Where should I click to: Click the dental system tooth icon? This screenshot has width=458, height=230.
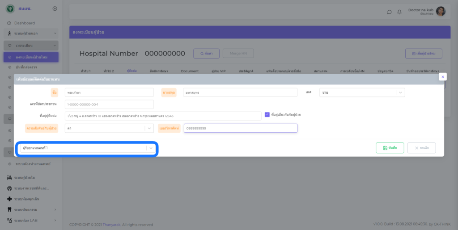(9, 209)
